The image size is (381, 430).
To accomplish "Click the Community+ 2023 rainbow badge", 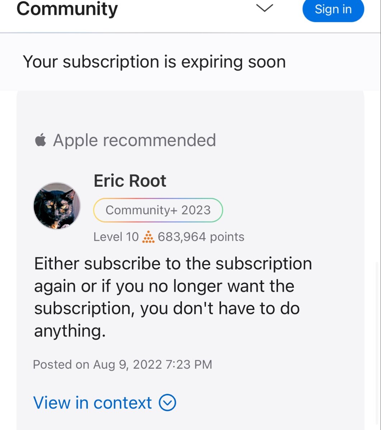I will (x=158, y=210).
